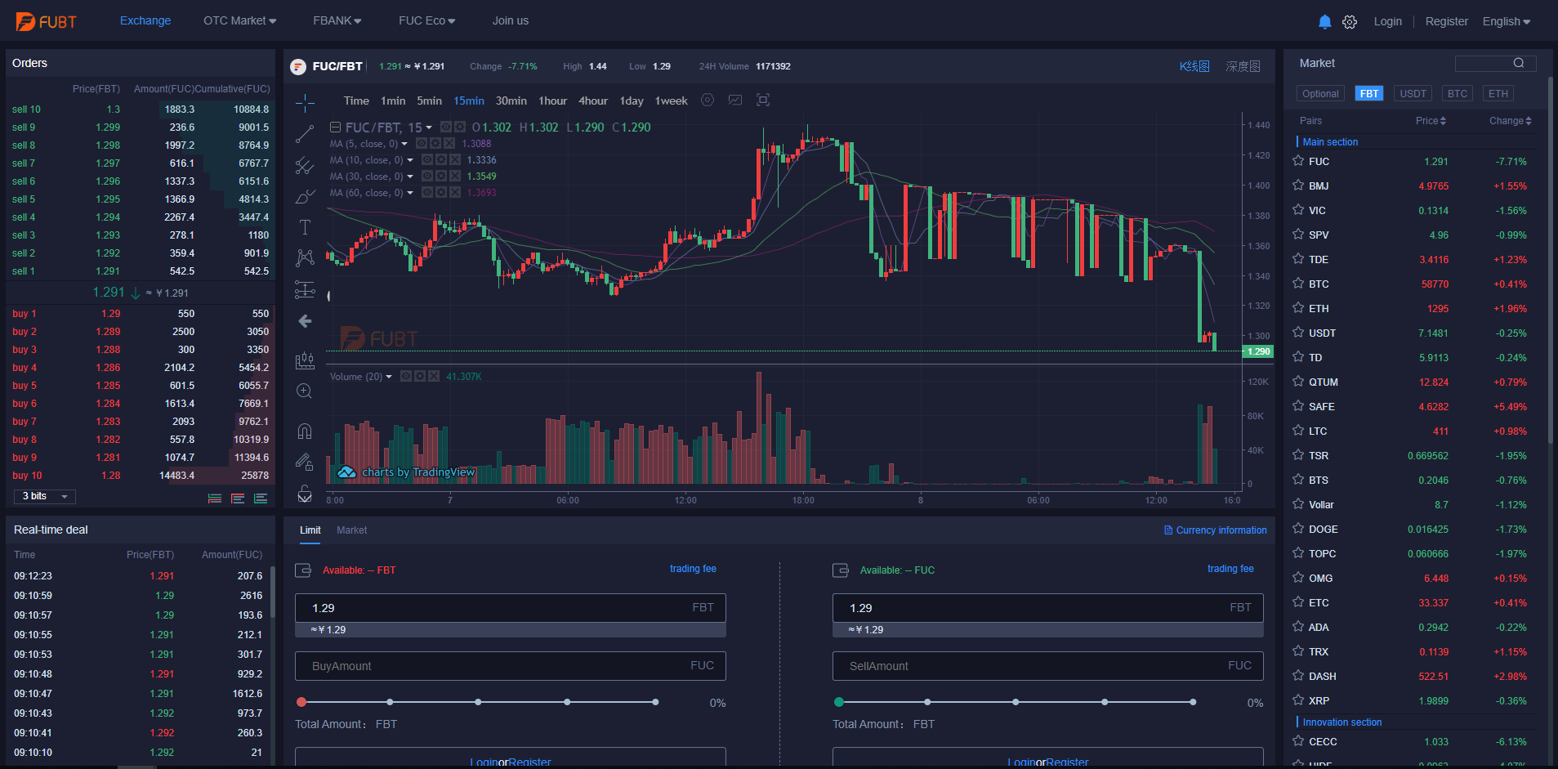Screen dimensions: 1558x769
Task: Click the market search magnifier icon
Action: pyautogui.click(x=1519, y=63)
